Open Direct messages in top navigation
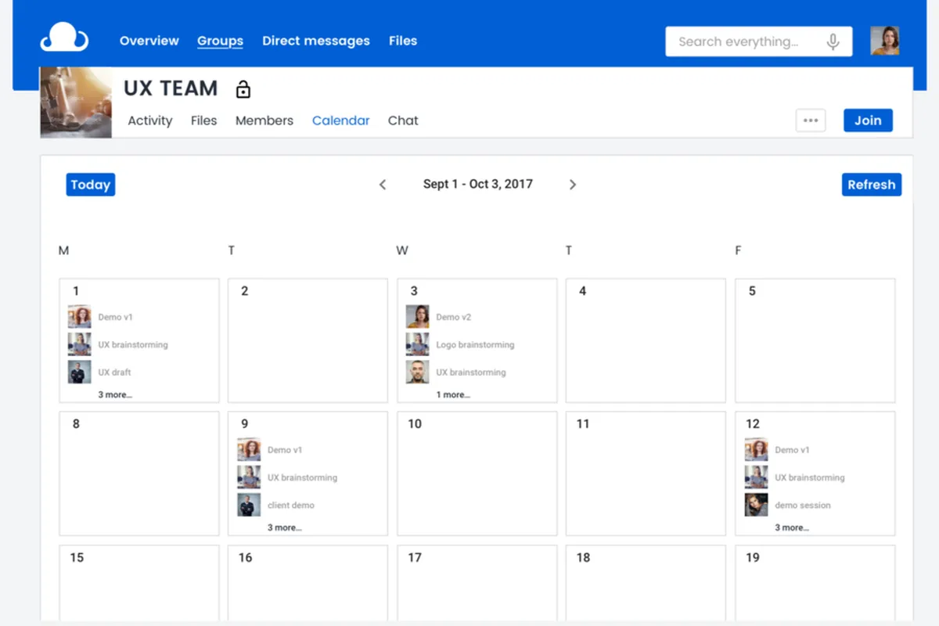This screenshot has height=626, width=939. (316, 41)
